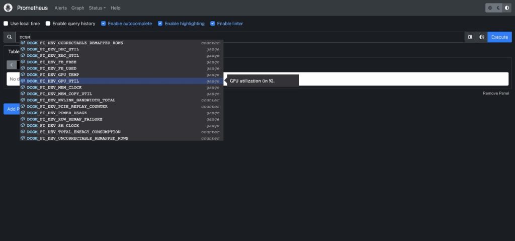This screenshot has height=241, width=515.
Task: Click the Execute button
Action: coord(499,37)
